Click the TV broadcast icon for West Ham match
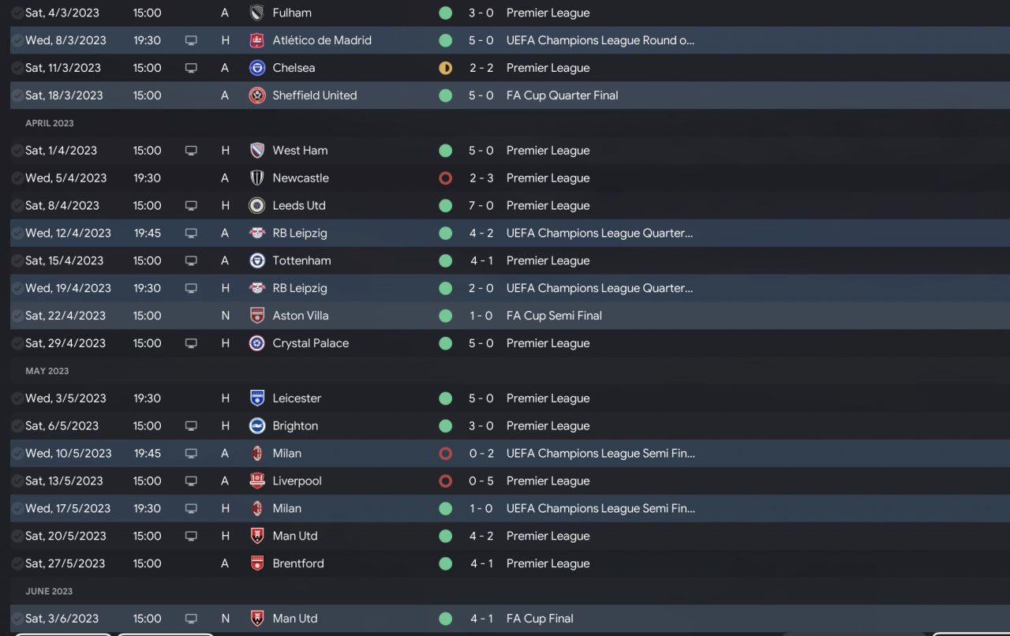Screen dimensions: 1010x636 (191, 151)
